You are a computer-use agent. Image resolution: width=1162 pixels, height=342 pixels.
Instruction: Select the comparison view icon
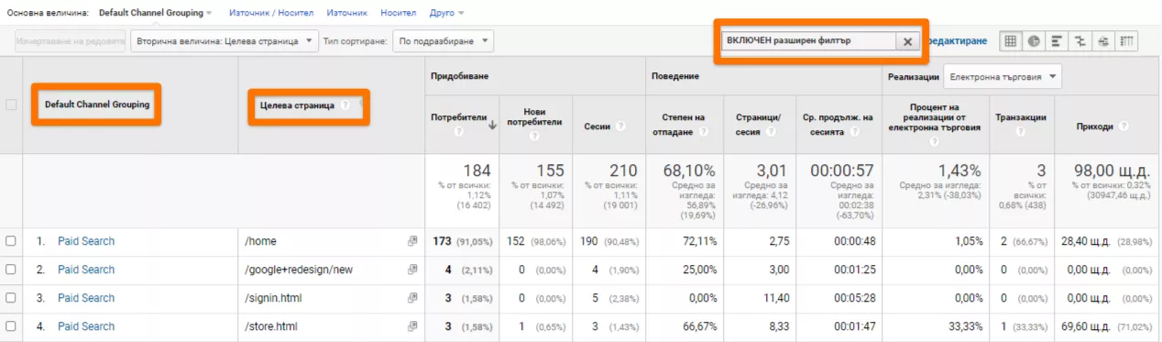pos(1080,40)
